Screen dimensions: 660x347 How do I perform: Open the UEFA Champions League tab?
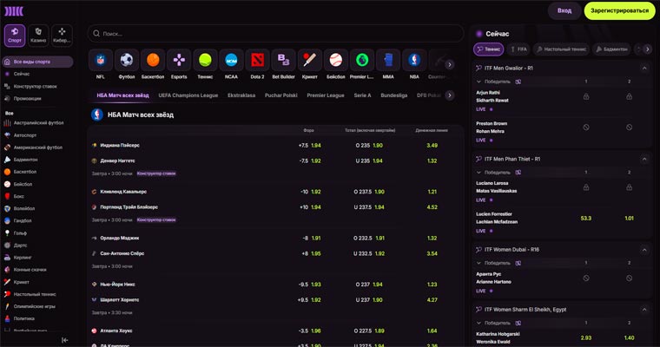pos(188,95)
